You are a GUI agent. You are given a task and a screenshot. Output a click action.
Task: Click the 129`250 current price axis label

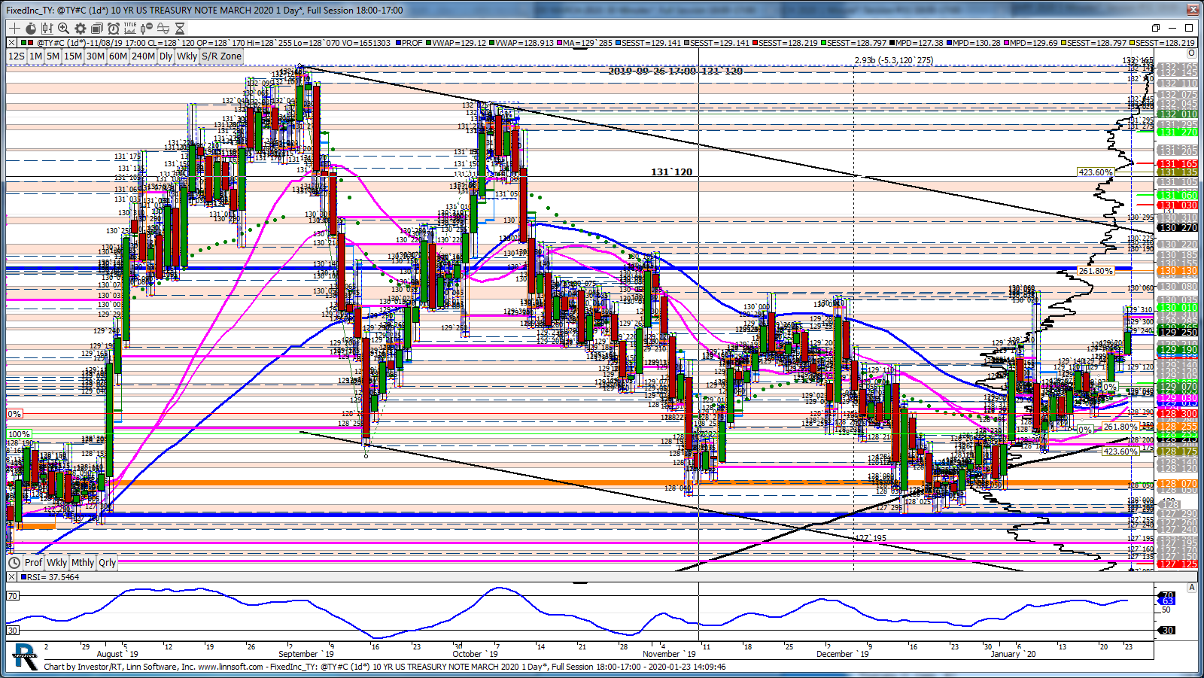pos(1178,332)
